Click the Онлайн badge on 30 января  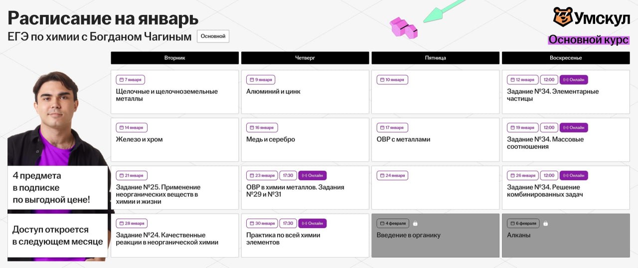click(313, 224)
